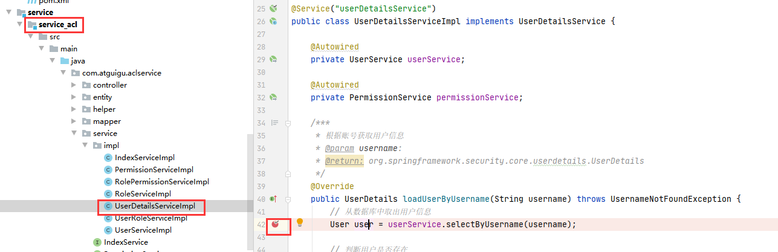
Task: Click the permissionService field on line 32
Action: (477, 97)
